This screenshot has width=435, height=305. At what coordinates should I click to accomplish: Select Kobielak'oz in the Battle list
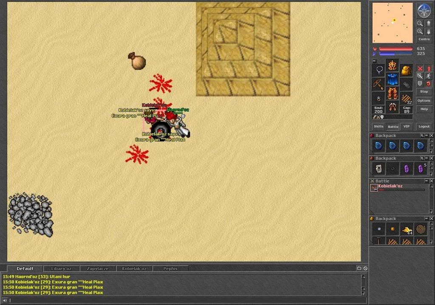pos(398,188)
